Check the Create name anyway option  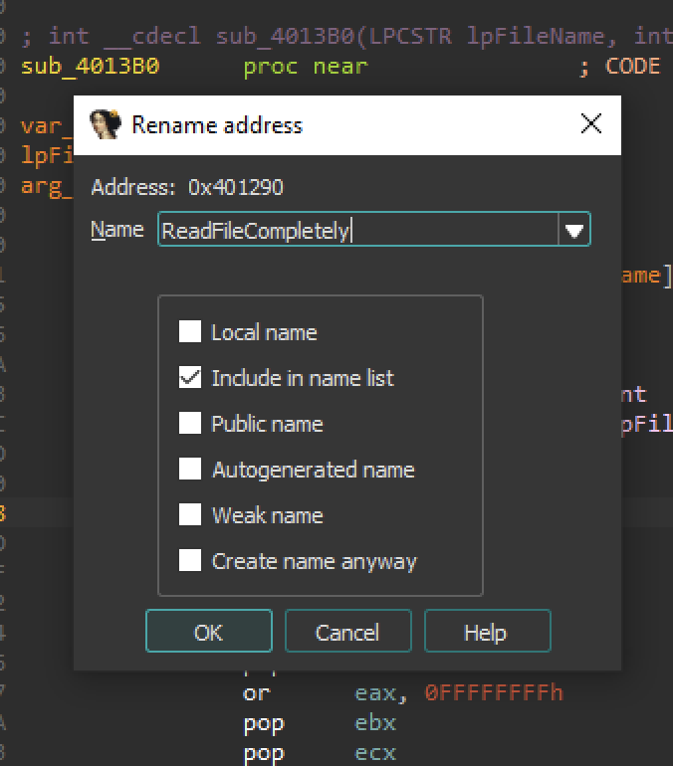(x=190, y=560)
